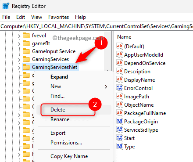Click the gameflt folder icon
Screen dimensions: 193x162
[x=26, y=43]
